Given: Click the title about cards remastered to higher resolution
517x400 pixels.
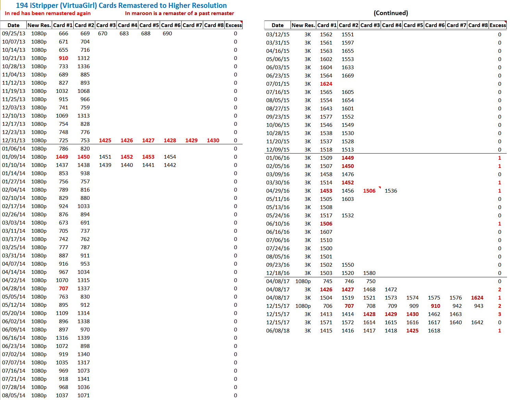Looking at the screenshot, I should click(121, 5).
